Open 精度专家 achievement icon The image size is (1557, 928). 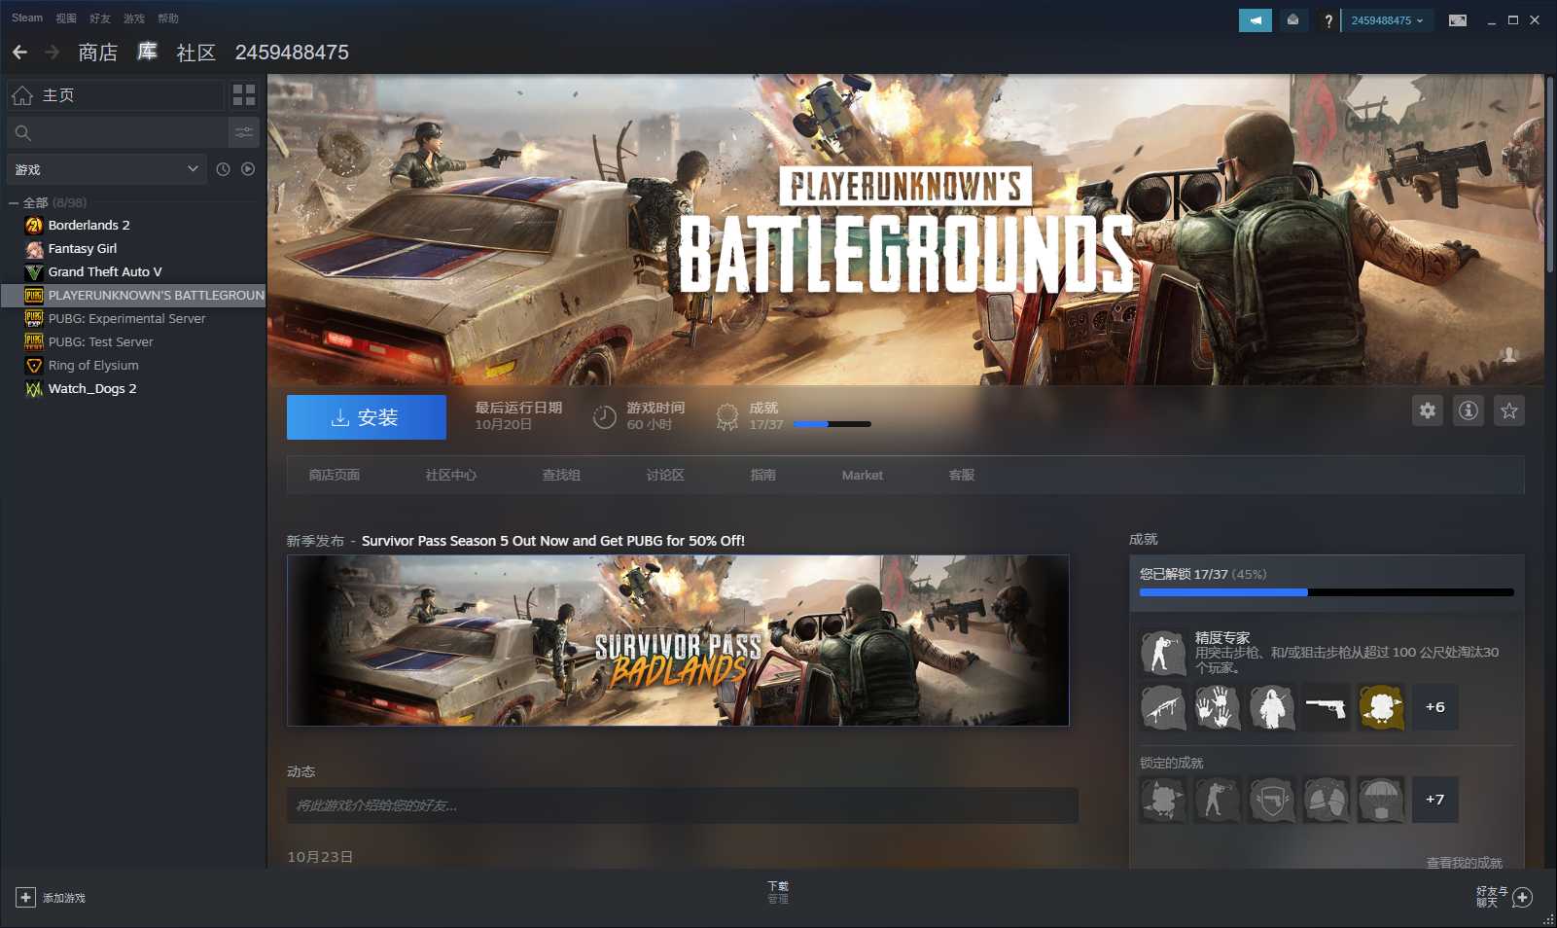pyautogui.click(x=1163, y=653)
